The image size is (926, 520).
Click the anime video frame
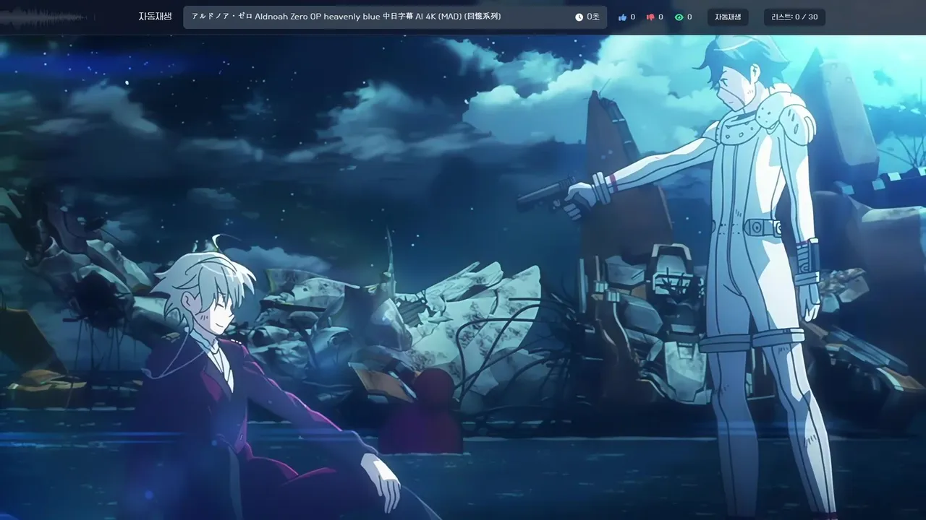(x=463, y=277)
